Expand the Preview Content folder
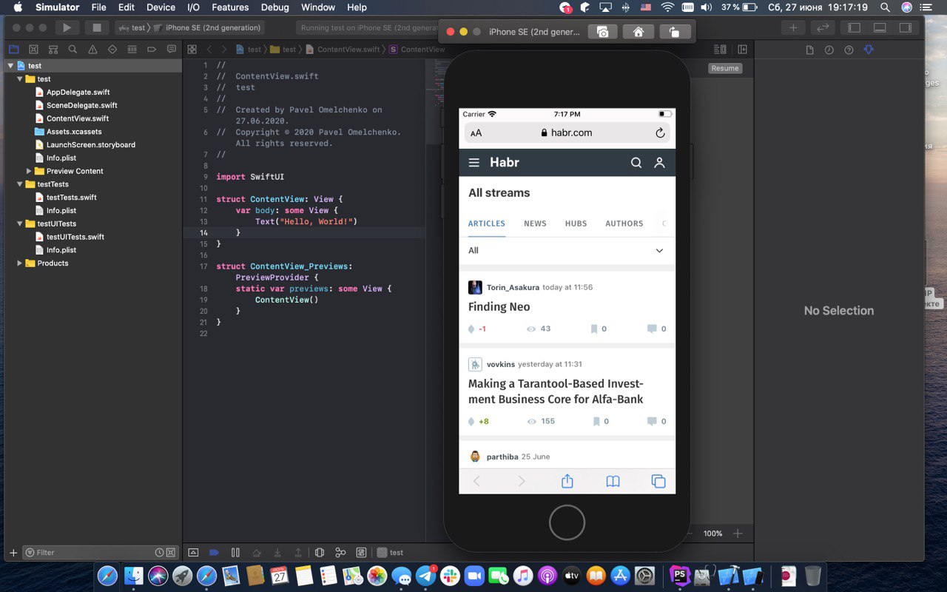This screenshot has height=592, width=947. coord(30,171)
